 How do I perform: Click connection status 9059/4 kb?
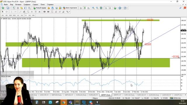(175, 98)
